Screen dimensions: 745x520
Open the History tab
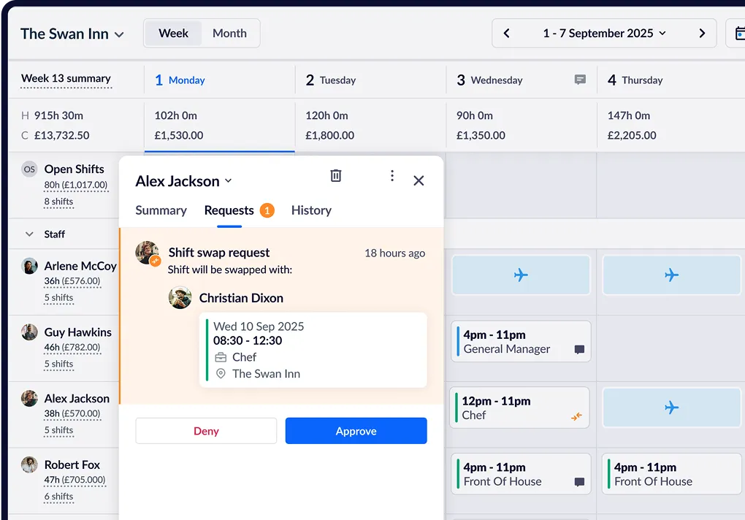[x=311, y=210]
